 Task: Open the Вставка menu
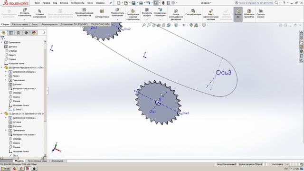click(x=64, y=3)
